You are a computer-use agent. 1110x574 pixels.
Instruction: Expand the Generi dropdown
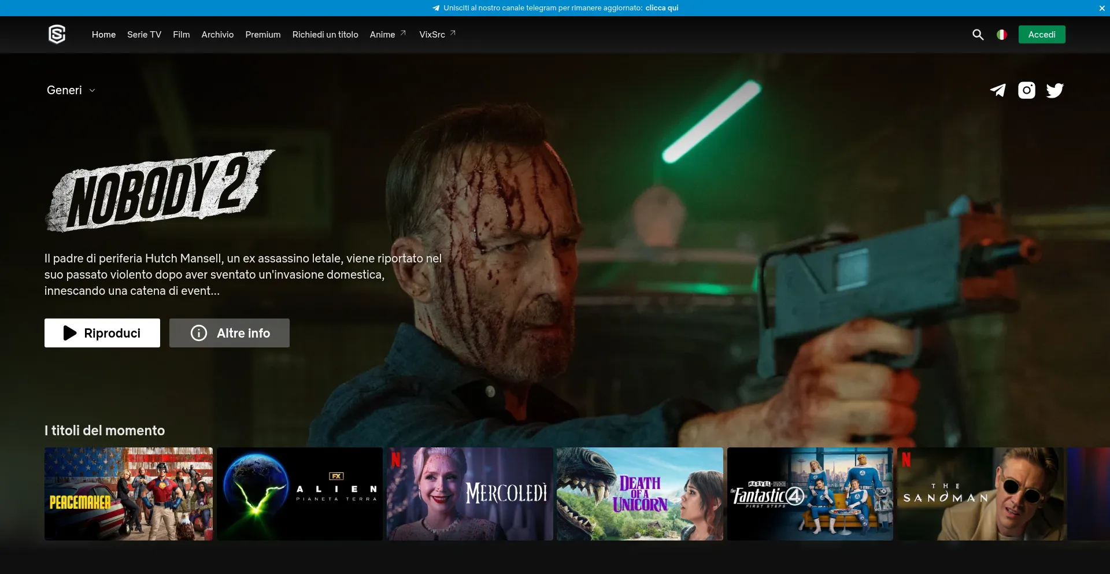pyautogui.click(x=71, y=90)
